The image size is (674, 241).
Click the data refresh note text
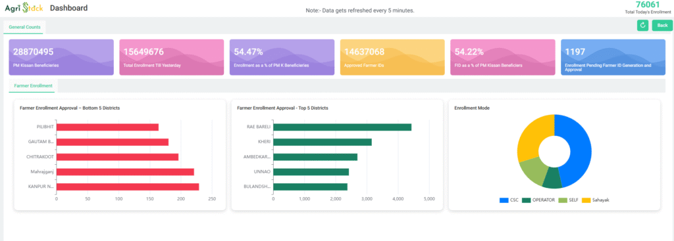(x=360, y=11)
